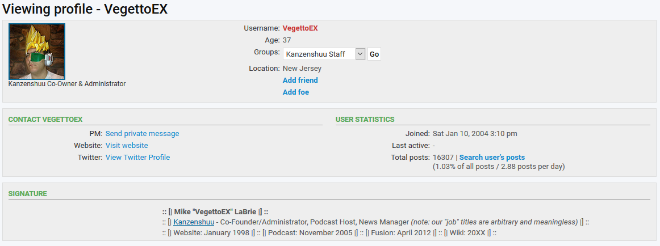The width and height of the screenshot is (660, 246).
Task: Click the CONTACT VEGETTOEX section heading
Action: point(45,120)
